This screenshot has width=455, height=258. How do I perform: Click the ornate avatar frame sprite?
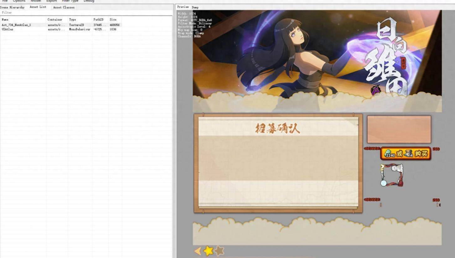[x=392, y=175]
